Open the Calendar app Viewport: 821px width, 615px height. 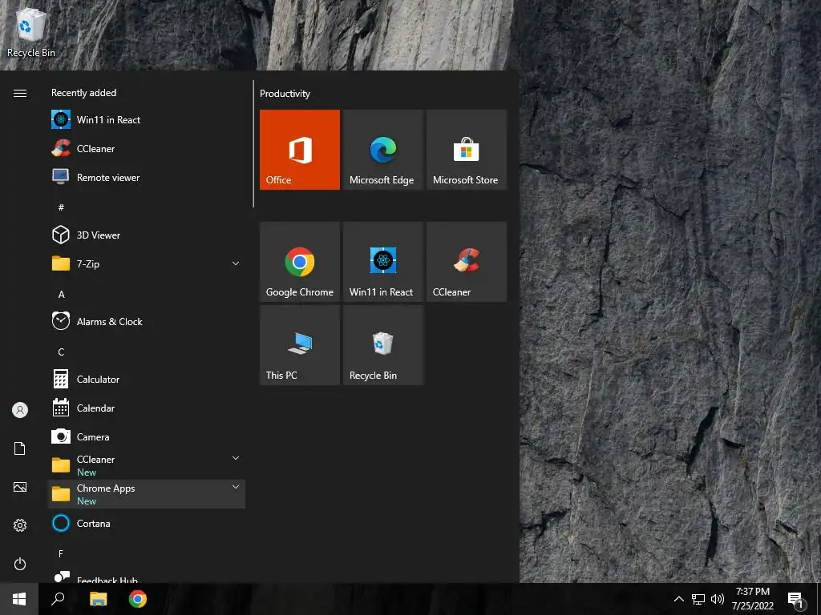(x=147, y=408)
